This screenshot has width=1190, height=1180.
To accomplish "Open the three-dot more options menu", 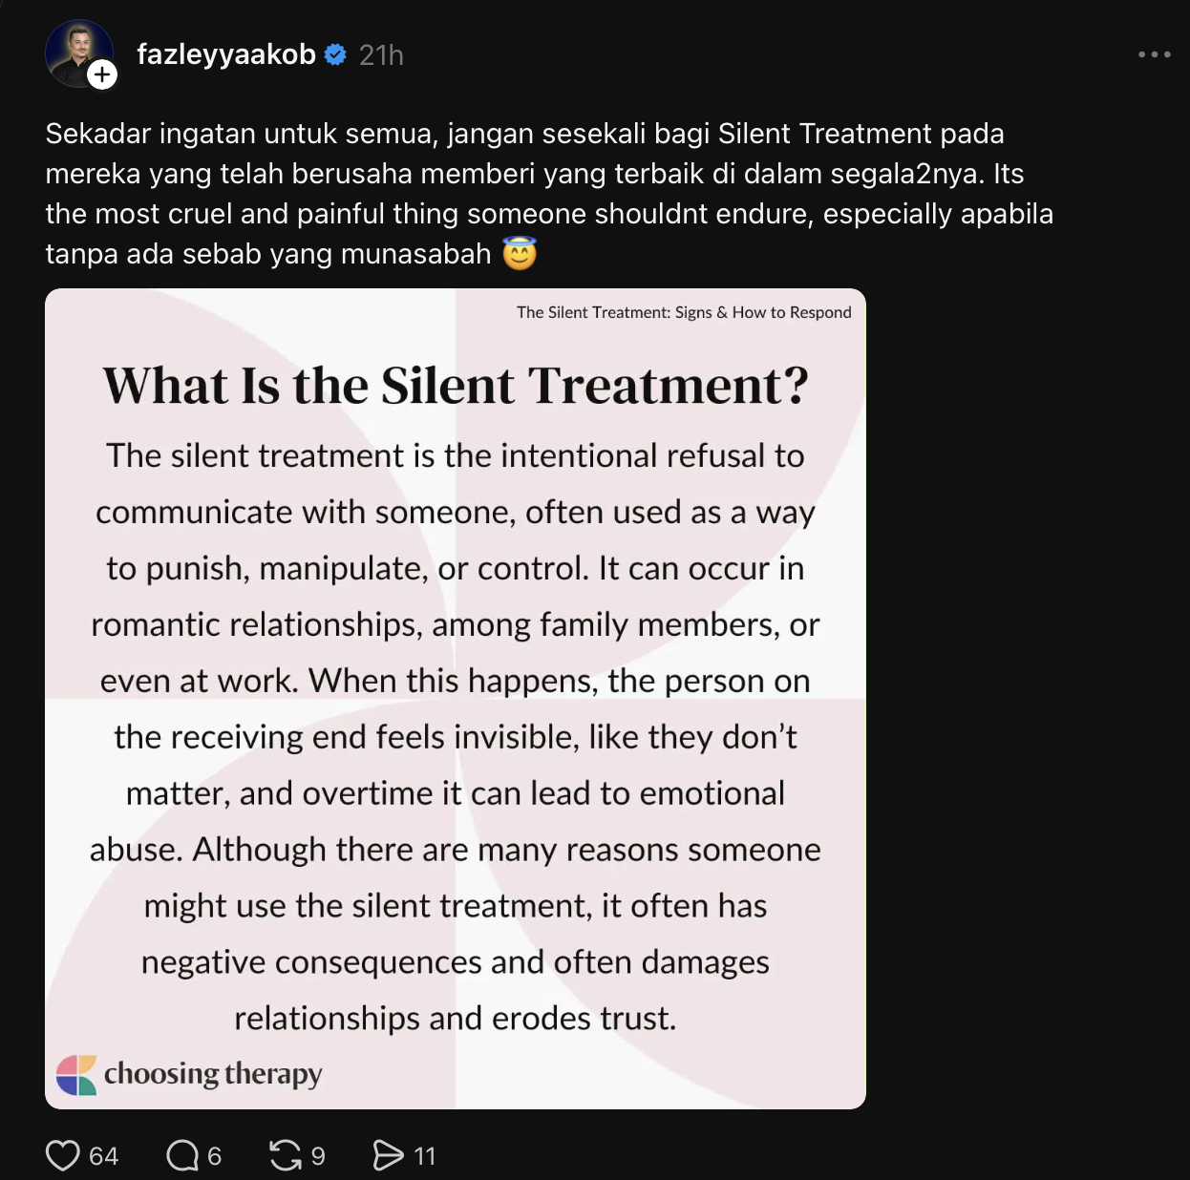I will (1154, 54).
